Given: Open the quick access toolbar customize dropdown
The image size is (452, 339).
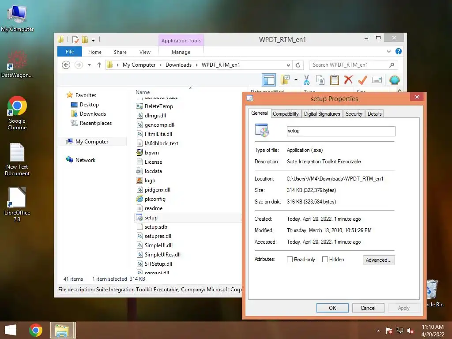Looking at the screenshot, I should pos(93,40).
